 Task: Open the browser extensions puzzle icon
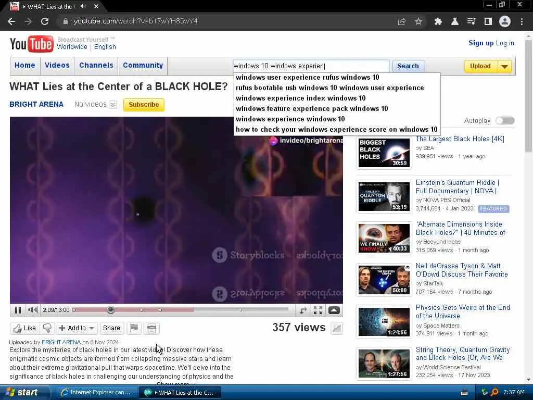point(438,21)
